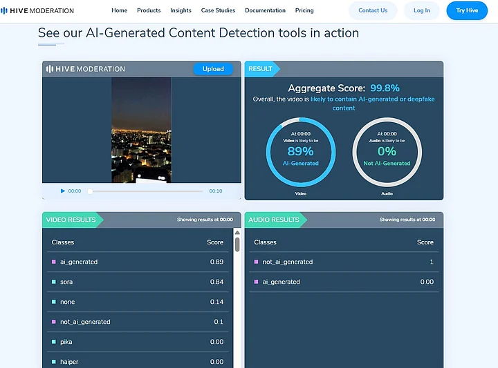This screenshot has width=498, height=368.
Task: Open the Documentation menu
Action: tap(265, 10)
